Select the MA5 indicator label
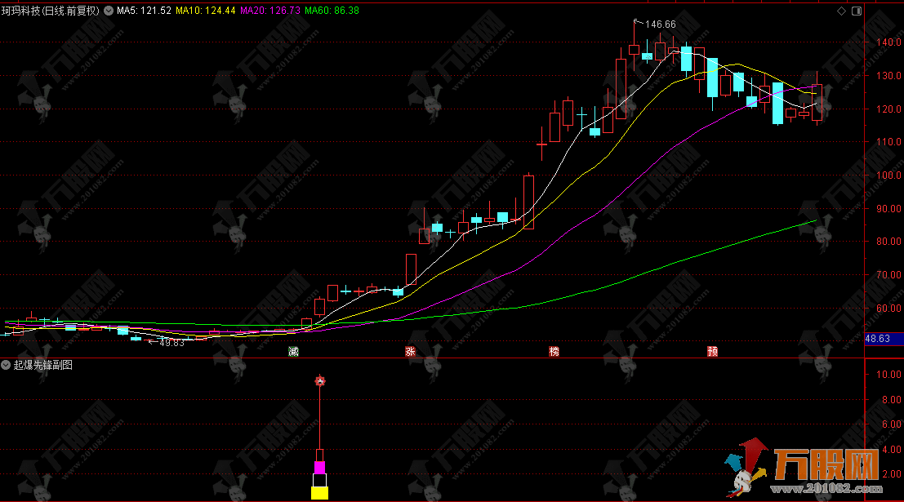The height and width of the screenshot is (502, 904). pos(144,11)
